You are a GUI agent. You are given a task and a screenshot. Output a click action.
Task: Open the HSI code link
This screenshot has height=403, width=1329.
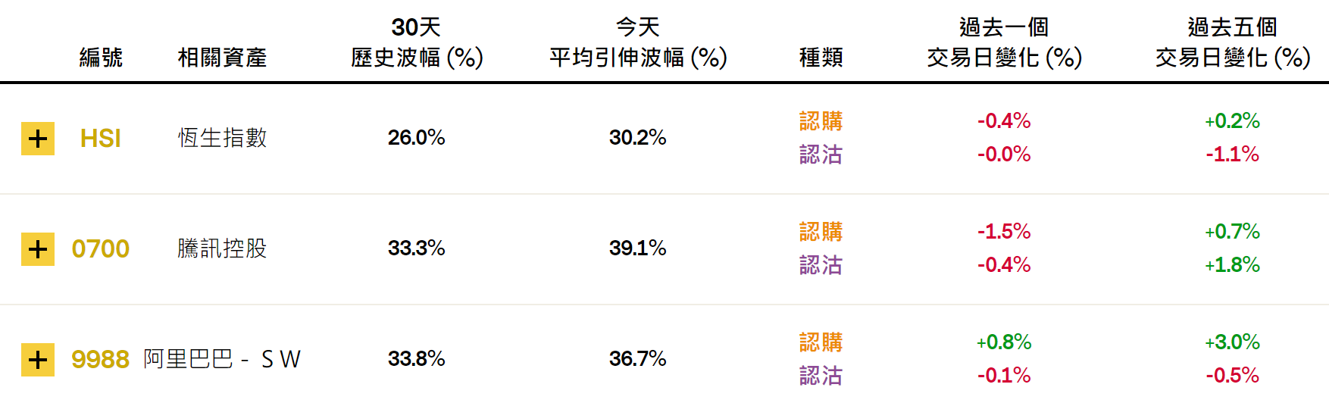(101, 139)
